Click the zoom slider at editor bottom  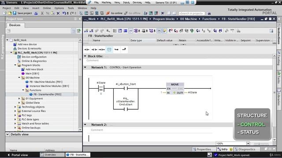pos(261,144)
